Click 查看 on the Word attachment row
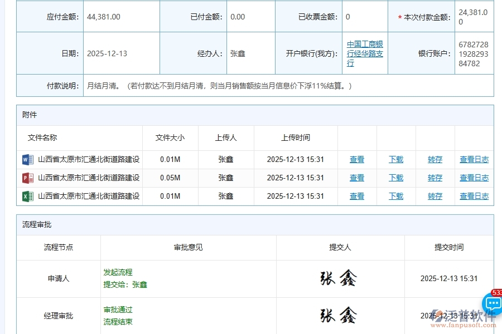 tap(356, 159)
